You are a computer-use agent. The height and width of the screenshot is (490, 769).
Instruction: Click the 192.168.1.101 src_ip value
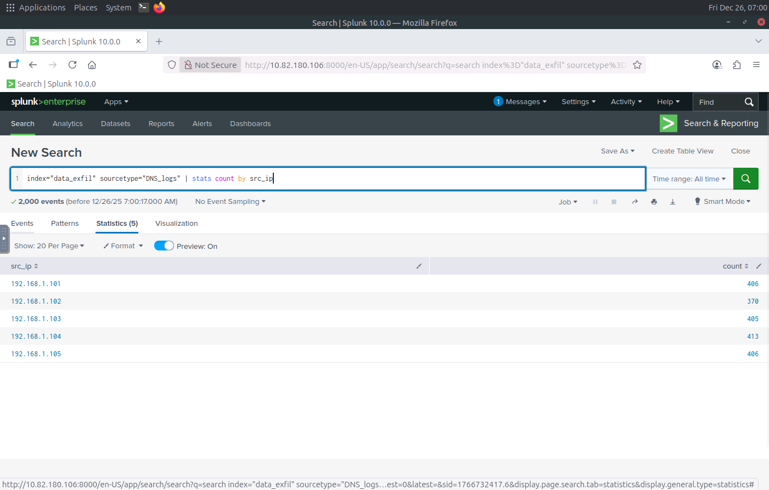pos(36,284)
